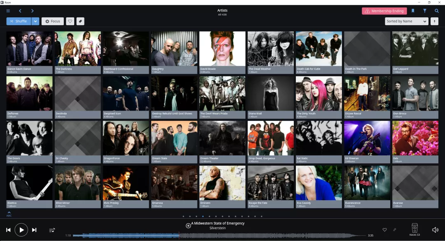Expand the ABC alphabet jump control
This screenshot has height=241, width=445.
point(9,214)
